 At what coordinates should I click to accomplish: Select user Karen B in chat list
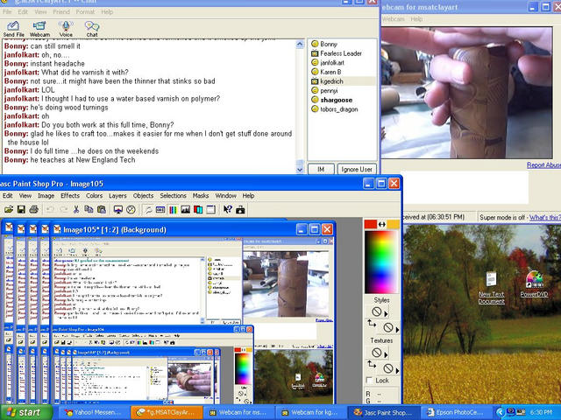coord(330,72)
